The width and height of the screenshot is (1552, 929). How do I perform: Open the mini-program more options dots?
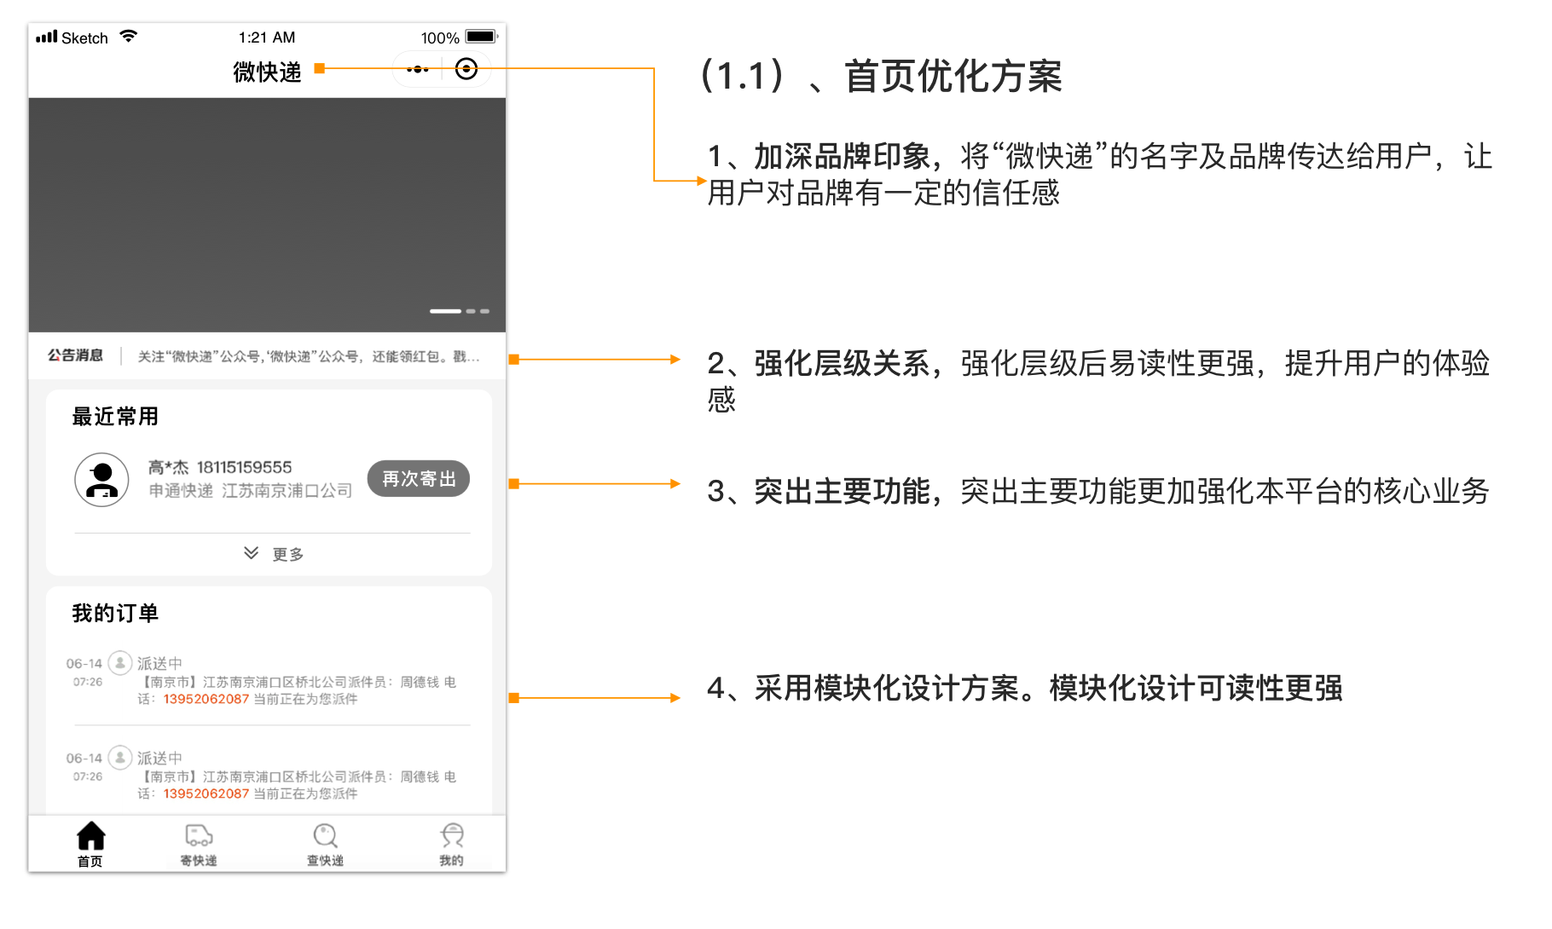417,69
